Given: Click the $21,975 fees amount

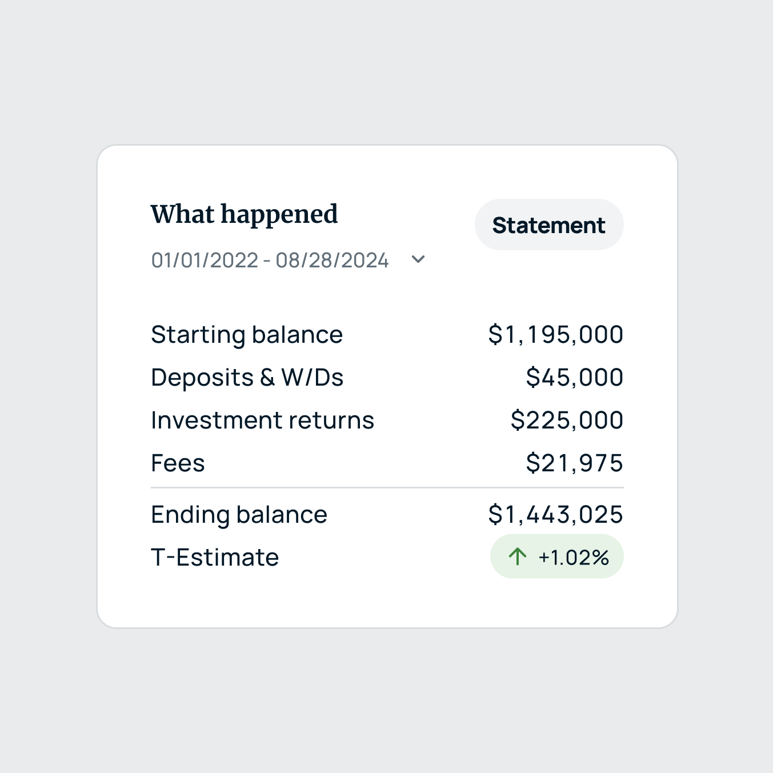Looking at the screenshot, I should 574,463.
